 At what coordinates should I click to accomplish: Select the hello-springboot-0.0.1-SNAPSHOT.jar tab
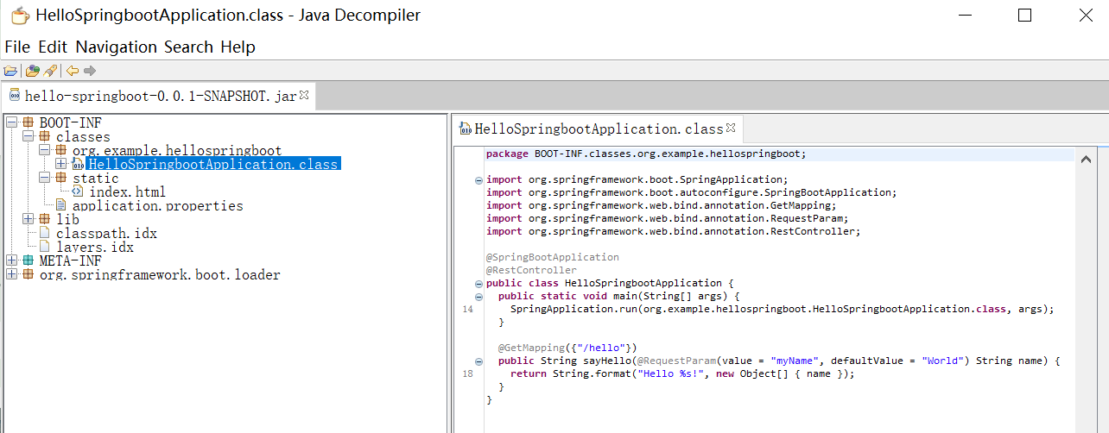point(158,96)
